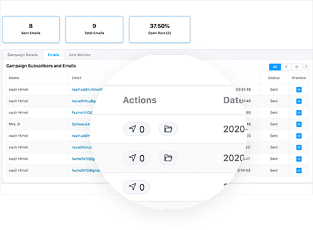
Task: Click the refresh icon beside the filter buttons
Action: coord(306,66)
